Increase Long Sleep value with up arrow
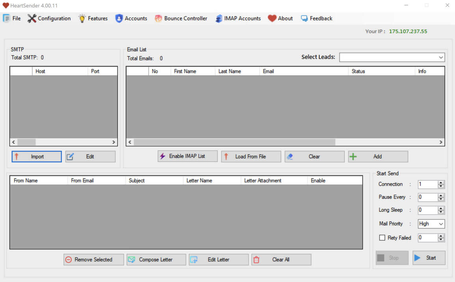Screen dimensions: 455x282 pyautogui.click(x=441, y=208)
